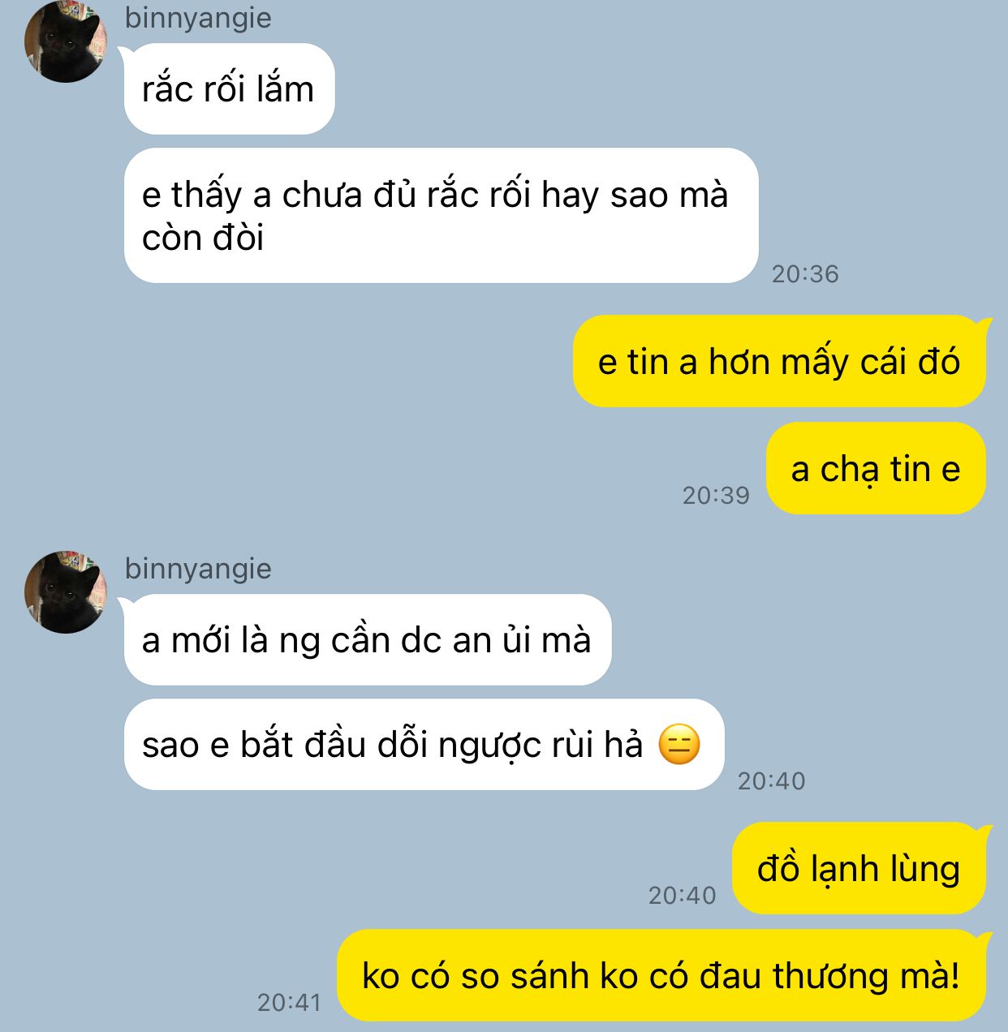The image size is (1008, 1032).
Task: Tap the 20:41 timestamp
Action: (x=290, y=1003)
